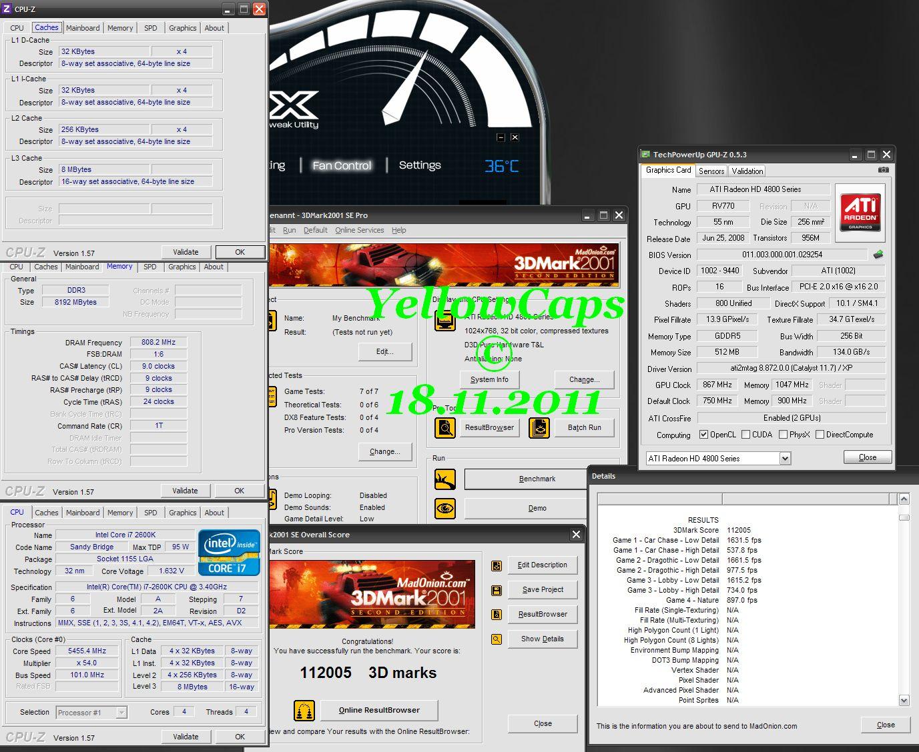The width and height of the screenshot is (919, 752).
Task: Select Caches tab in the bottom CPU-Z window
Action: (46, 513)
